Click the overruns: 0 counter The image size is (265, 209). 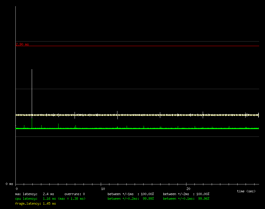(x=75, y=194)
